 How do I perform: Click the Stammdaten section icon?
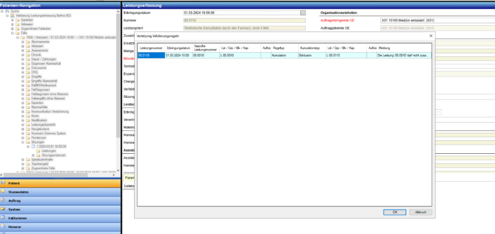tap(3, 191)
